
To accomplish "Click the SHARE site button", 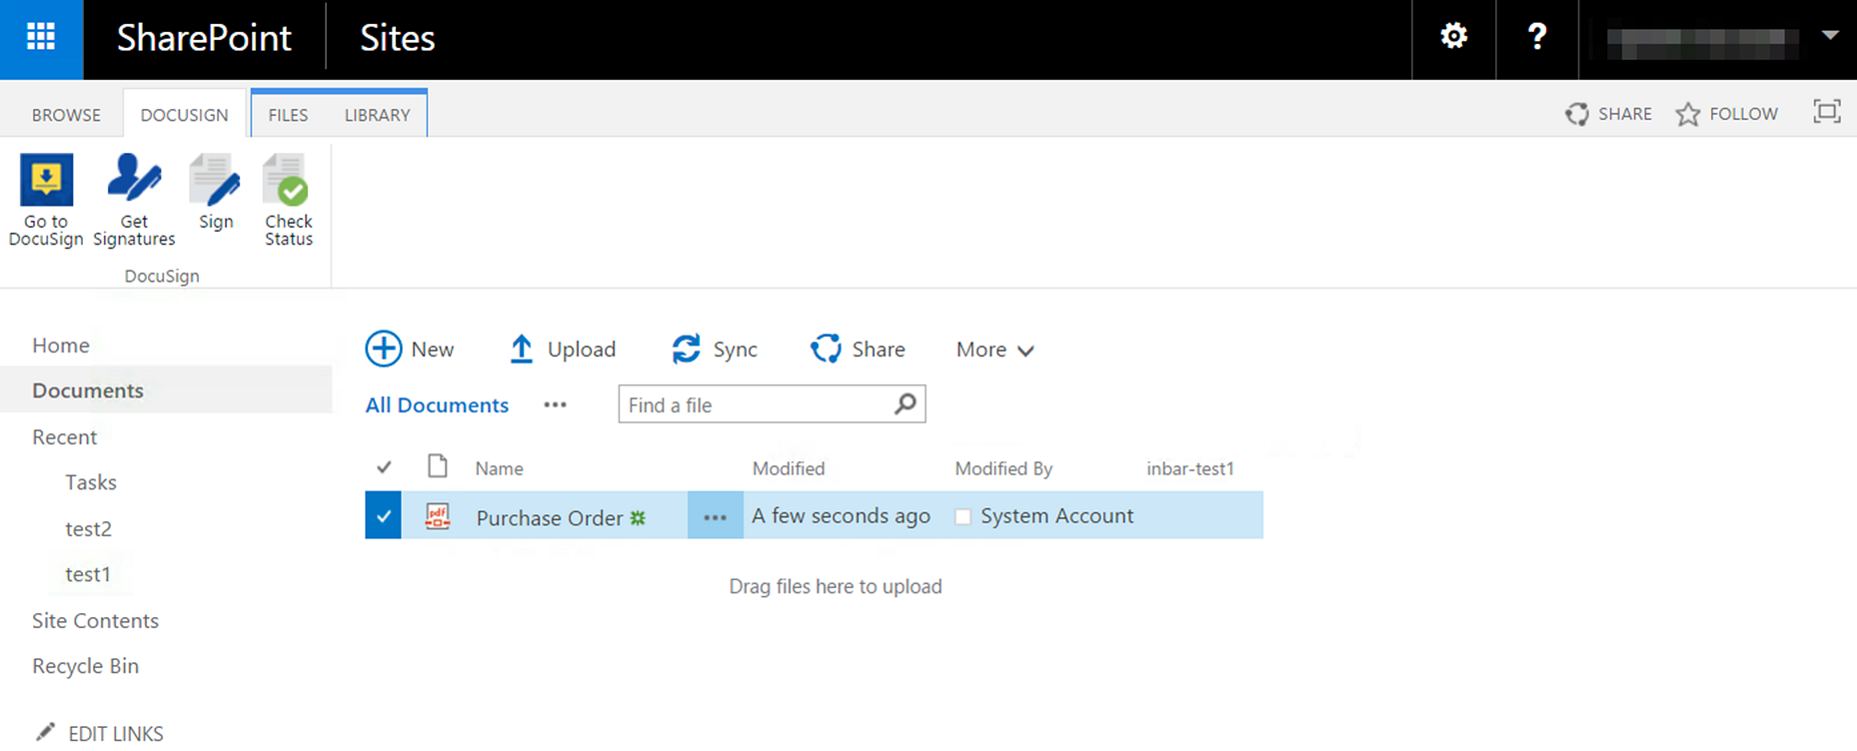I will (1608, 114).
